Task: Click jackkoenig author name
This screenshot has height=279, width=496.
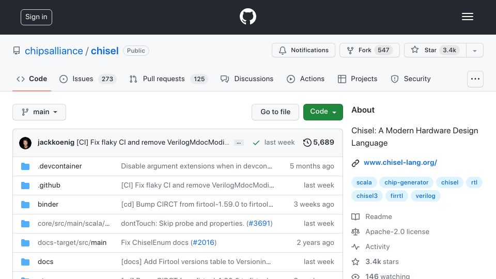Action: 56,143
